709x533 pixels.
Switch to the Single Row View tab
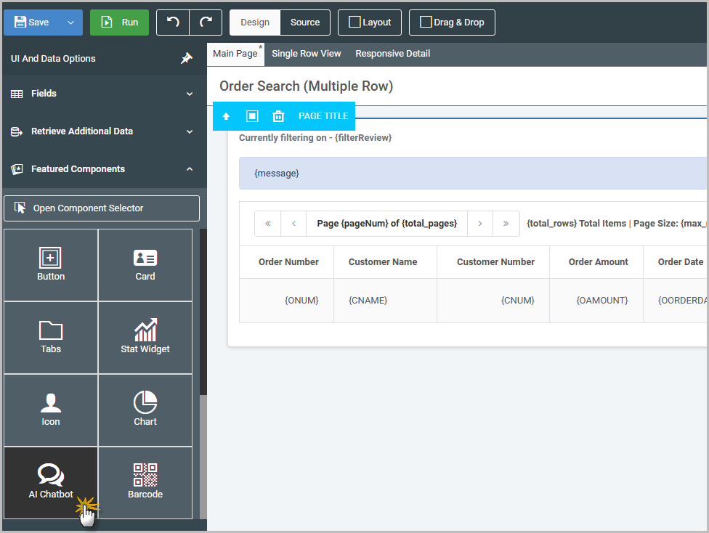pyautogui.click(x=306, y=54)
